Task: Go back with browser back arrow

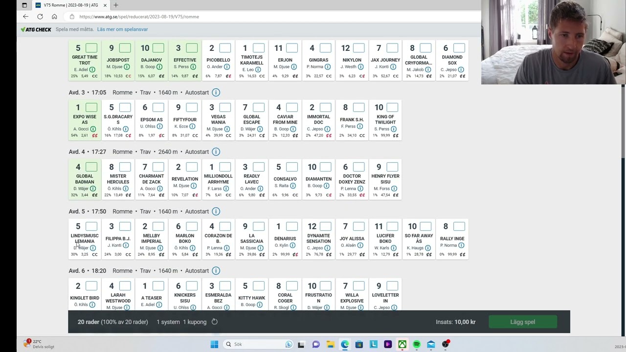Action: [25, 17]
